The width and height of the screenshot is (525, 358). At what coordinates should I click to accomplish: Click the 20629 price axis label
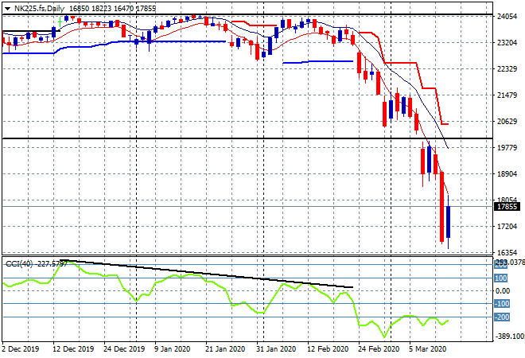[x=507, y=121]
